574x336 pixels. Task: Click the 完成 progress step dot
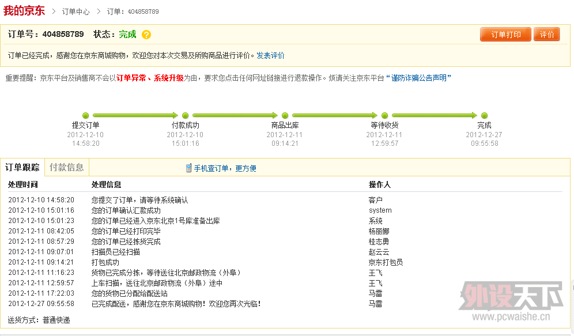[x=485, y=116]
